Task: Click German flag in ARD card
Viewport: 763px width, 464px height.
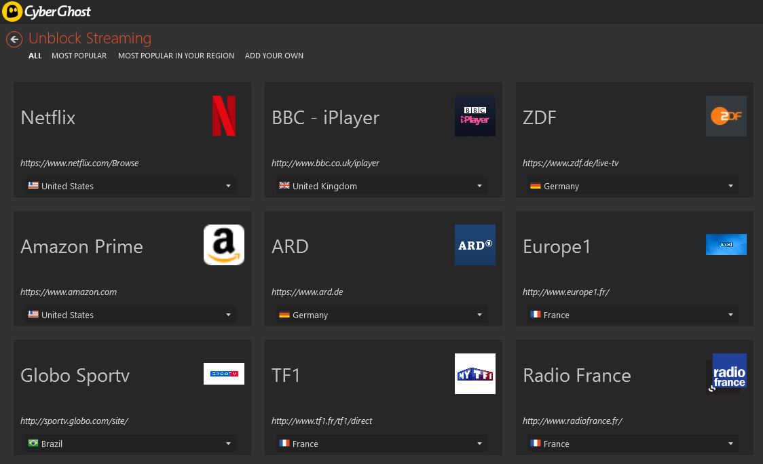Action: [x=284, y=314]
